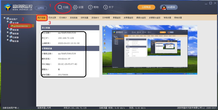The image size is (218, 110).
Task: Click the 立即购买 buy now button
Action: (146, 7)
